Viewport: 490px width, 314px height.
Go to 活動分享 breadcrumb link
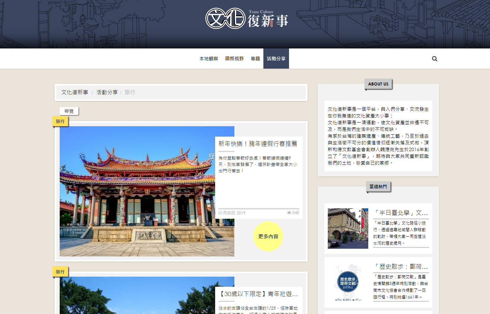(x=107, y=92)
